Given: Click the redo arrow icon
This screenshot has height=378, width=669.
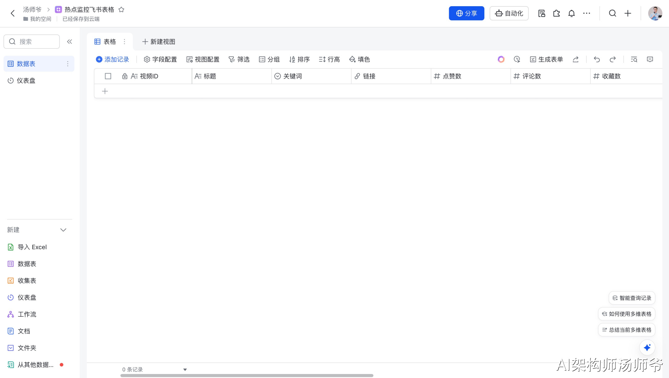Looking at the screenshot, I should pos(612,59).
